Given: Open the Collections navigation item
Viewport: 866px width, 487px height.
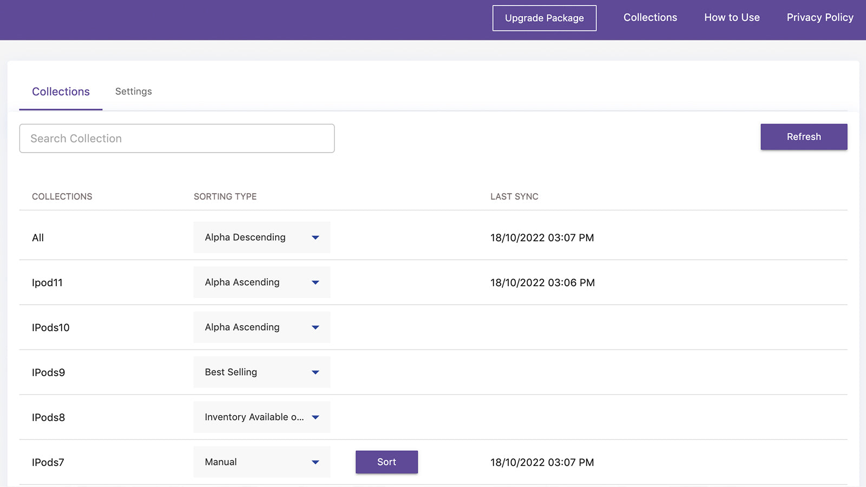Looking at the screenshot, I should [650, 17].
